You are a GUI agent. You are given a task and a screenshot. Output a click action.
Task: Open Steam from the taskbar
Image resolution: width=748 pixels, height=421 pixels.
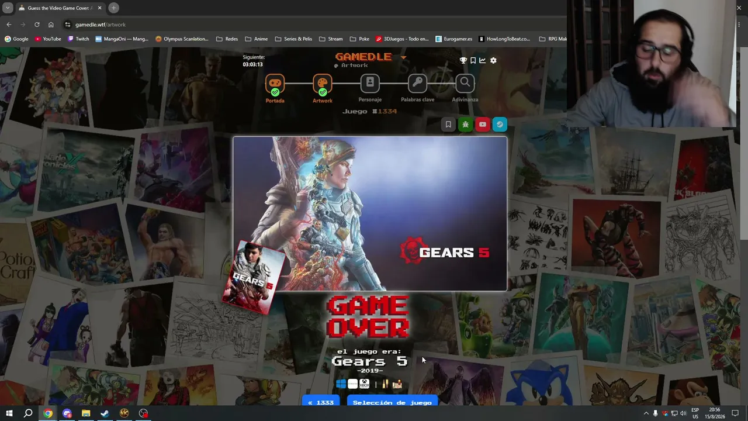click(x=105, y=413)
